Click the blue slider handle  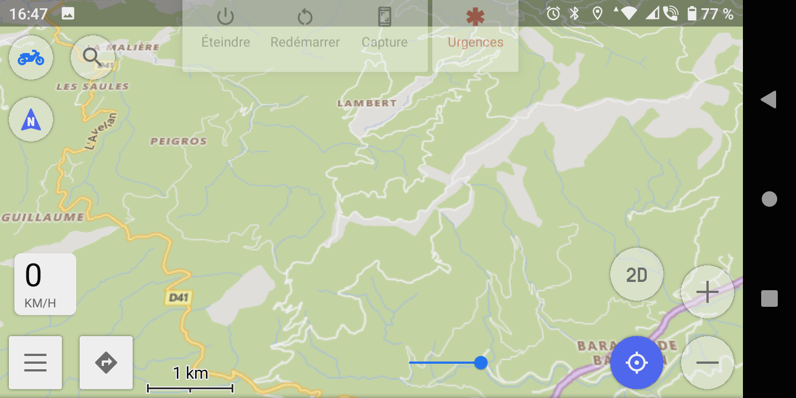(481, 363)
